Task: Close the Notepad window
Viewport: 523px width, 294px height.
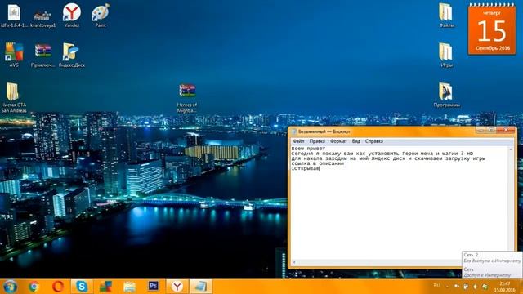Action: 506,131
